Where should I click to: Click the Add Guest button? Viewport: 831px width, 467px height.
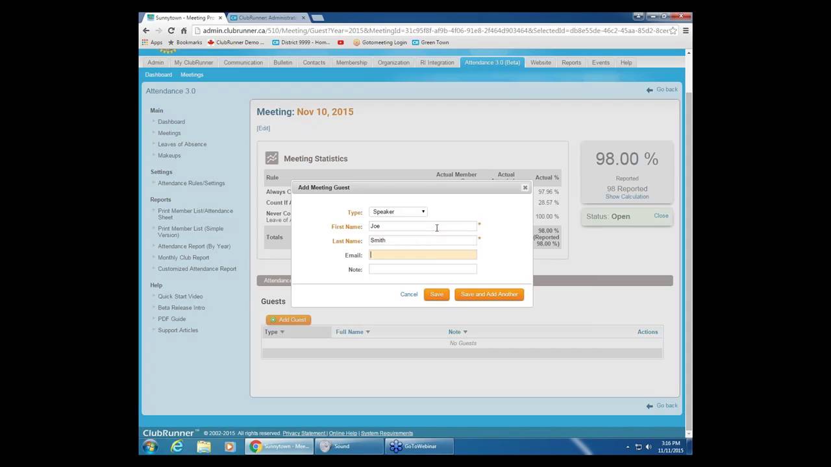[x=288, y=320]
